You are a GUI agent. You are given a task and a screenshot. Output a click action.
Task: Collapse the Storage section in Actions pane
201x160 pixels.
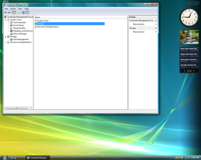pyautogui.click(x=156, y=28)
